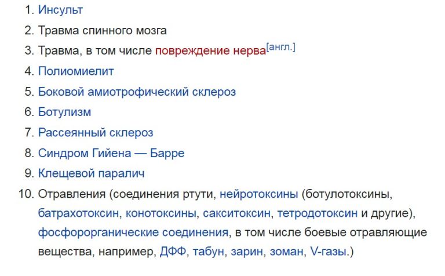Open the конотоксины link
Viewport: 445px width, 276px height.
161,213
